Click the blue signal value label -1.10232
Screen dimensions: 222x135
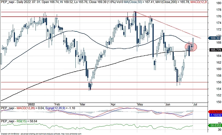(216, 115)
